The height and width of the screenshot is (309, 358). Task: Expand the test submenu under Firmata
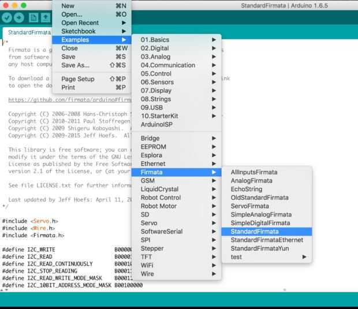(267, 256)
